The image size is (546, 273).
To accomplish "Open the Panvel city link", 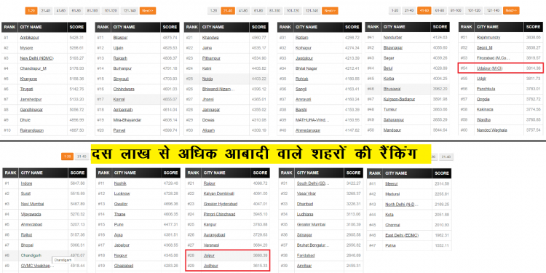I will [119, 130].
